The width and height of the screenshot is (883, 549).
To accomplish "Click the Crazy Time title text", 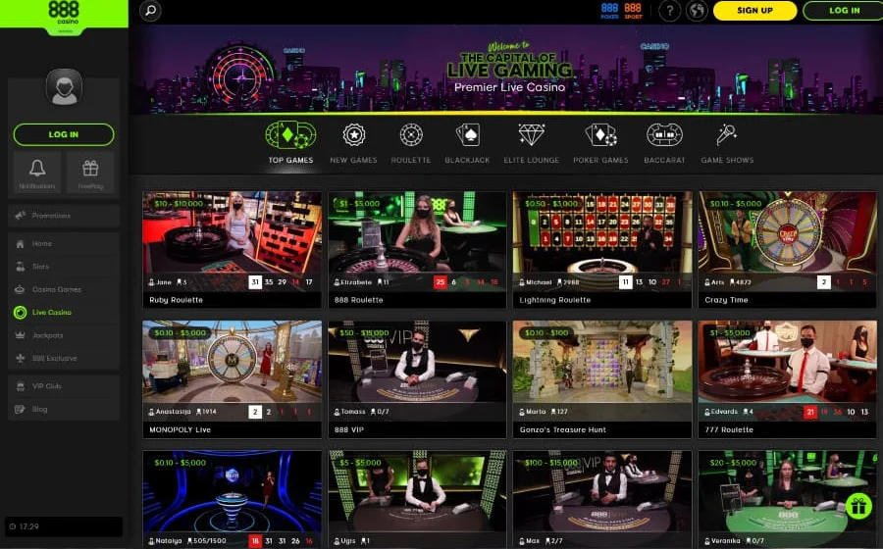I will (x=726, y=300).
